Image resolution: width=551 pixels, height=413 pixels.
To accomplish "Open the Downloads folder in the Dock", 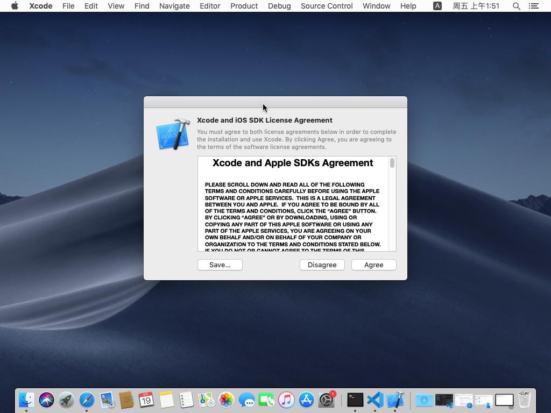I will [424, 400].
